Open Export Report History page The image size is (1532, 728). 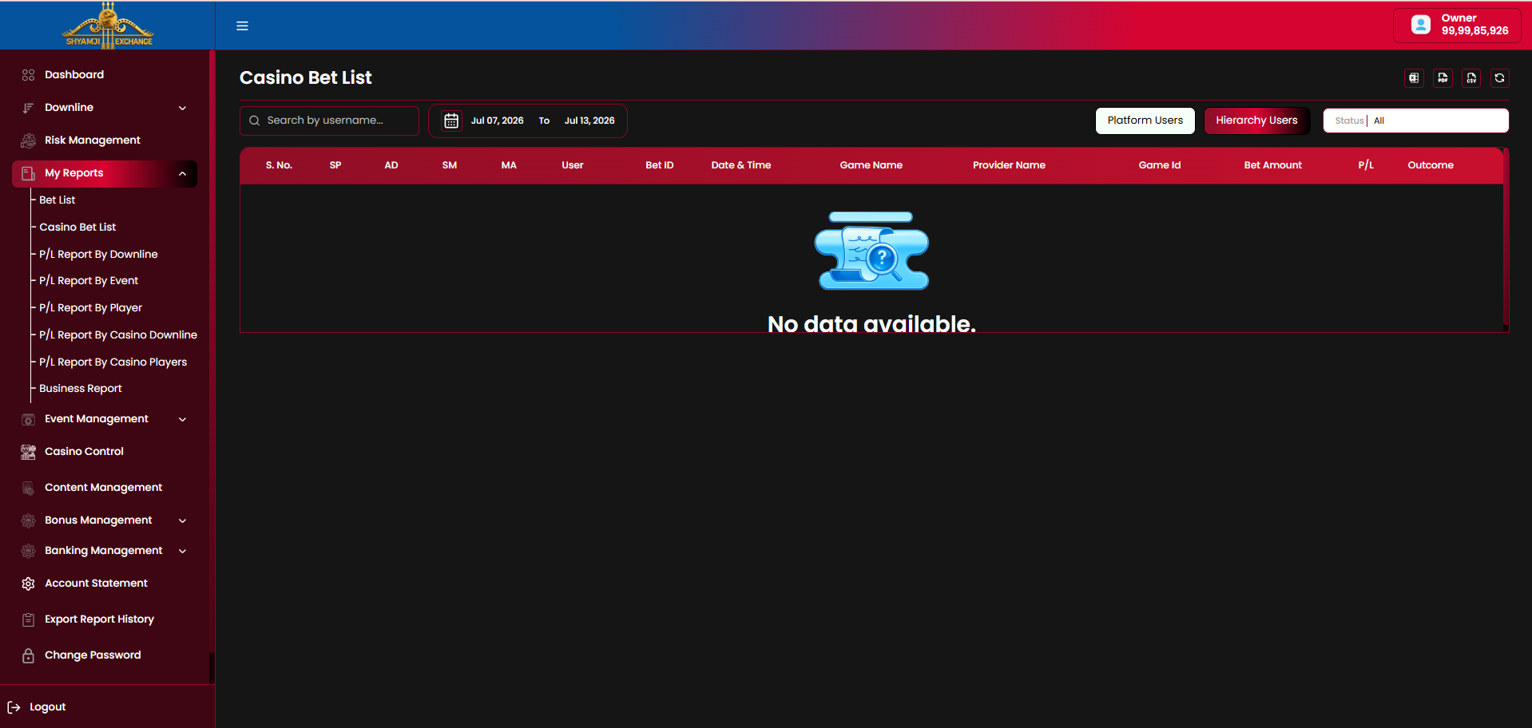coord(99,619)
